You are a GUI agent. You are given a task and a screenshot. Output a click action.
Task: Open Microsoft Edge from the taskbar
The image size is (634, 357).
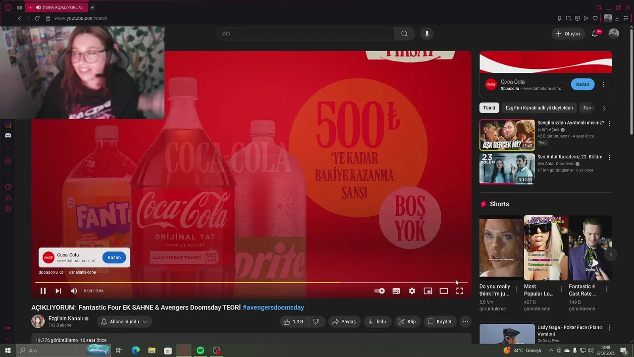136,351
